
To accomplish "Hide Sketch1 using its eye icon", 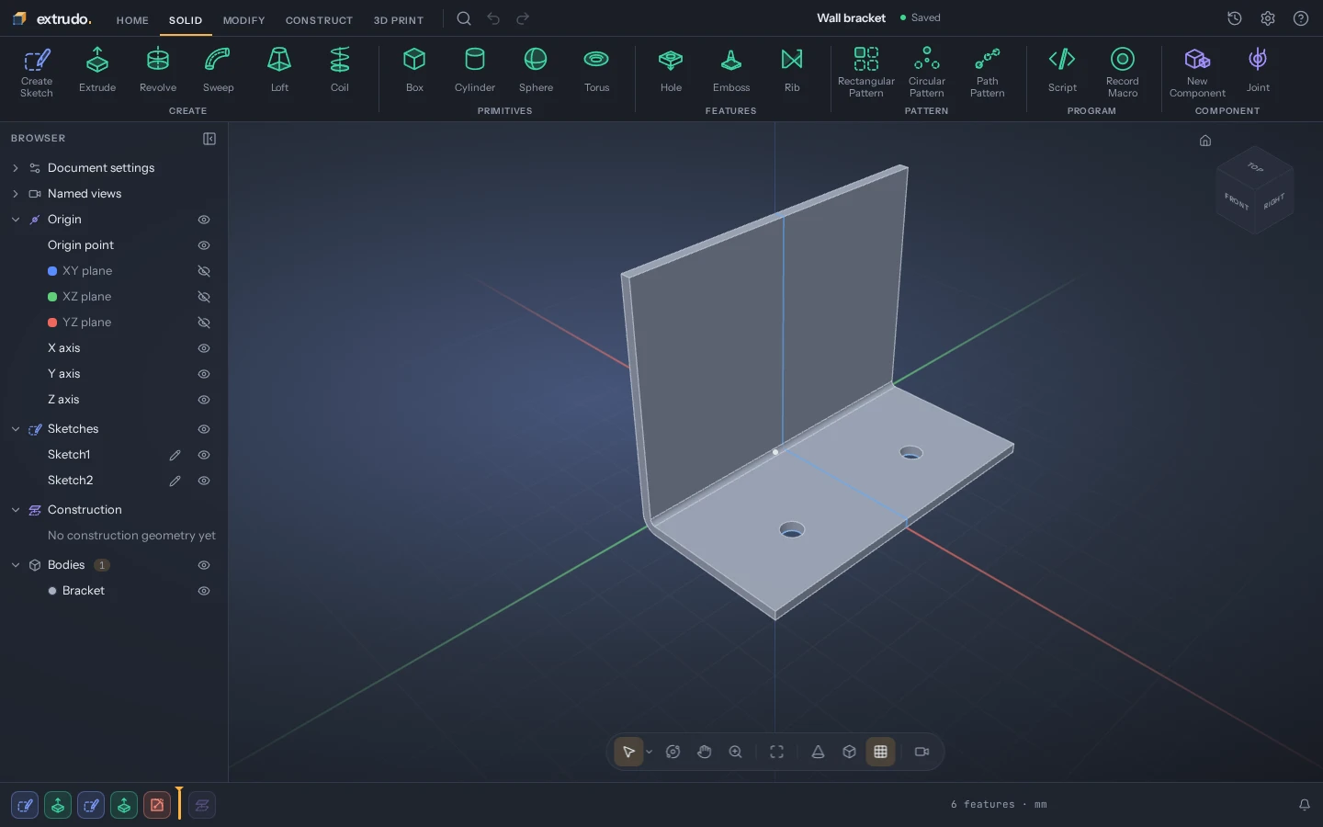I will (204, 455).
